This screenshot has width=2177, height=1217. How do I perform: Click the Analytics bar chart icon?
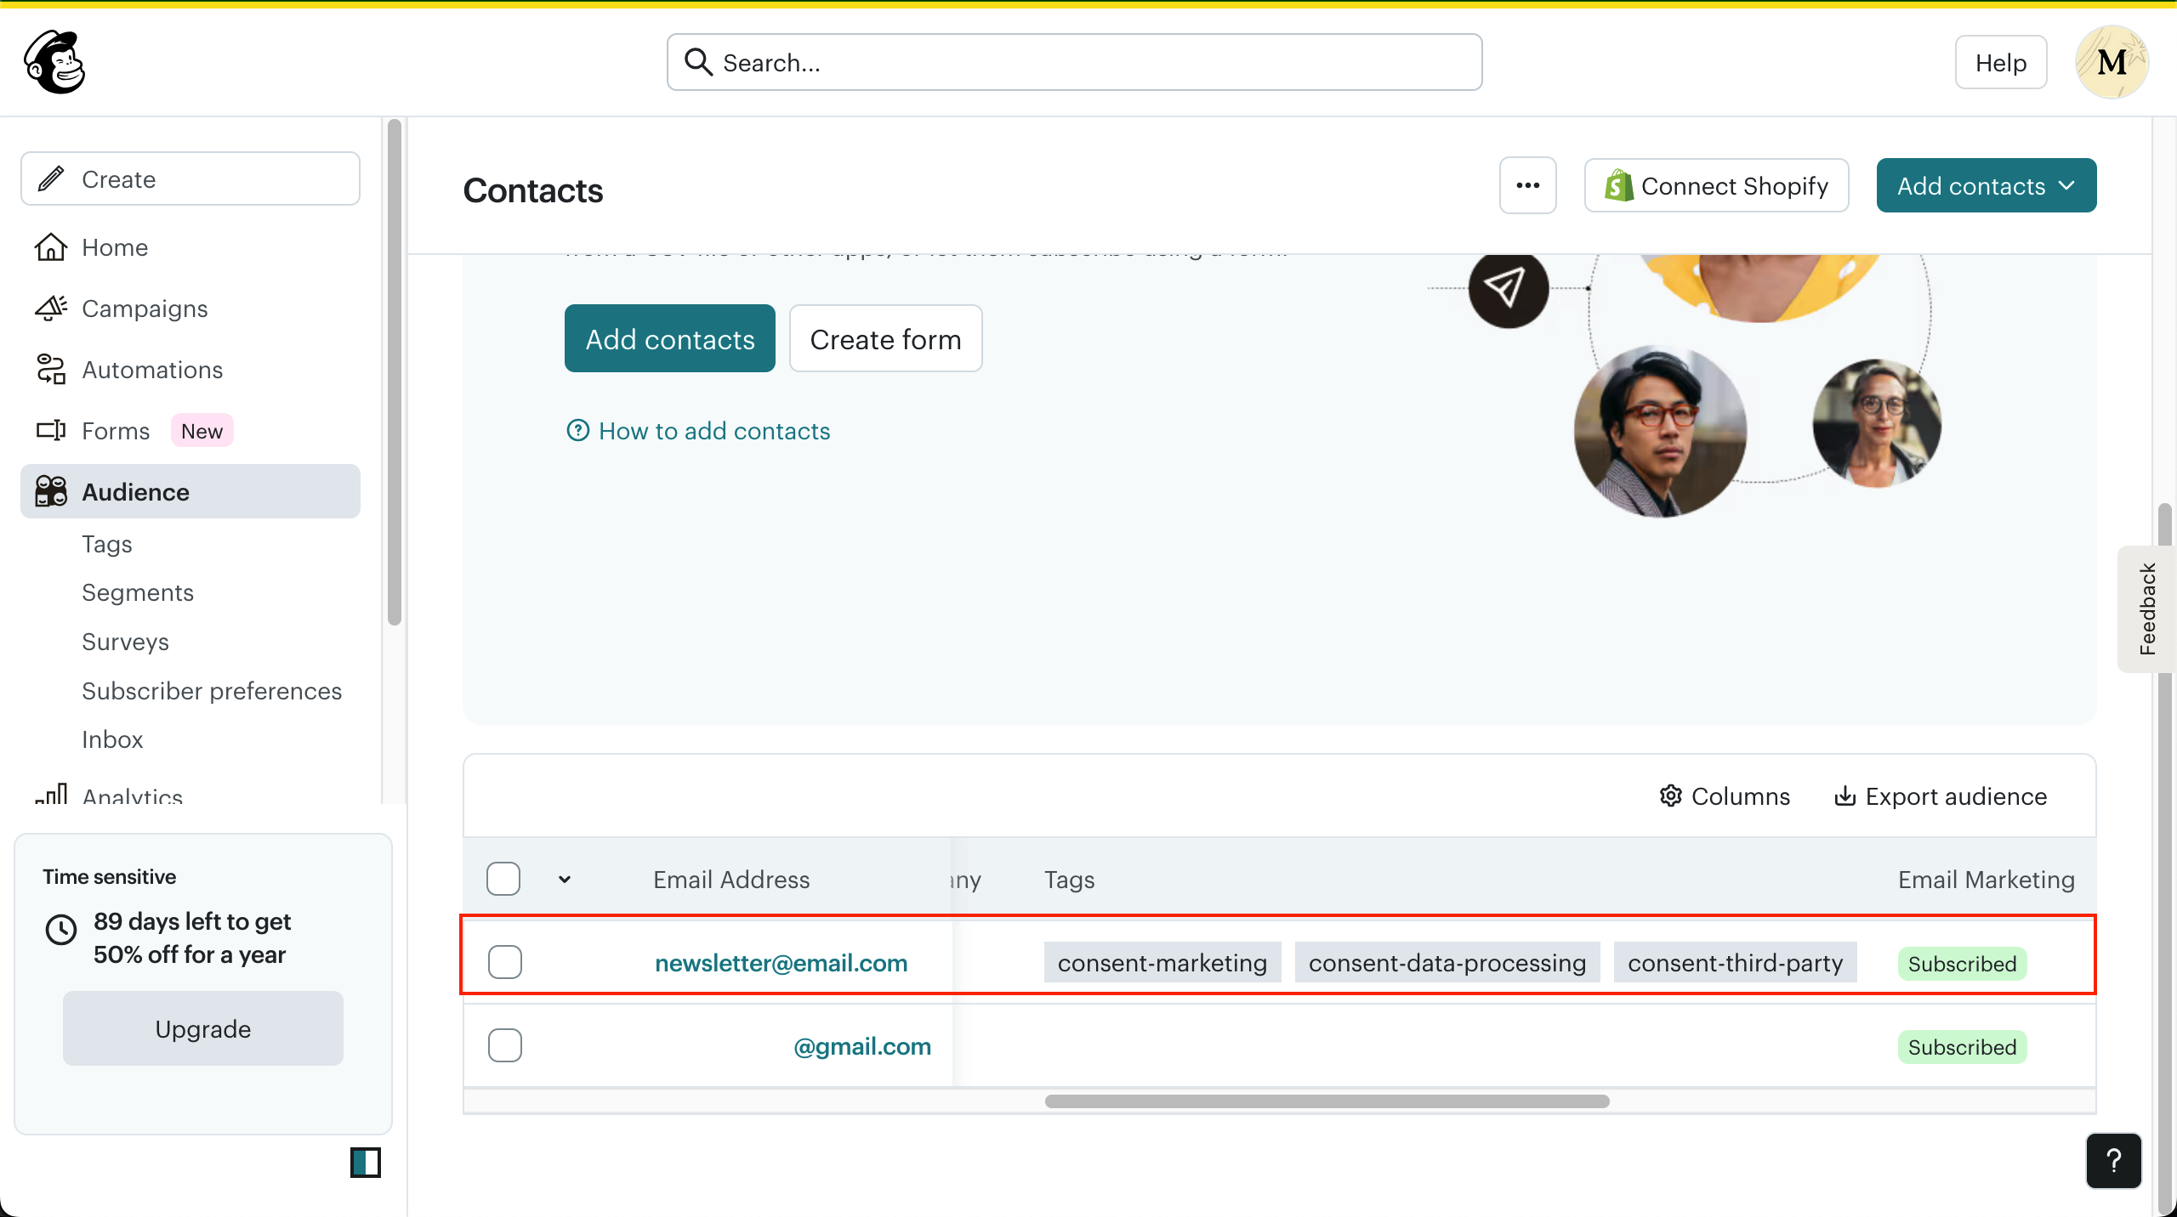tap(50, 794)
